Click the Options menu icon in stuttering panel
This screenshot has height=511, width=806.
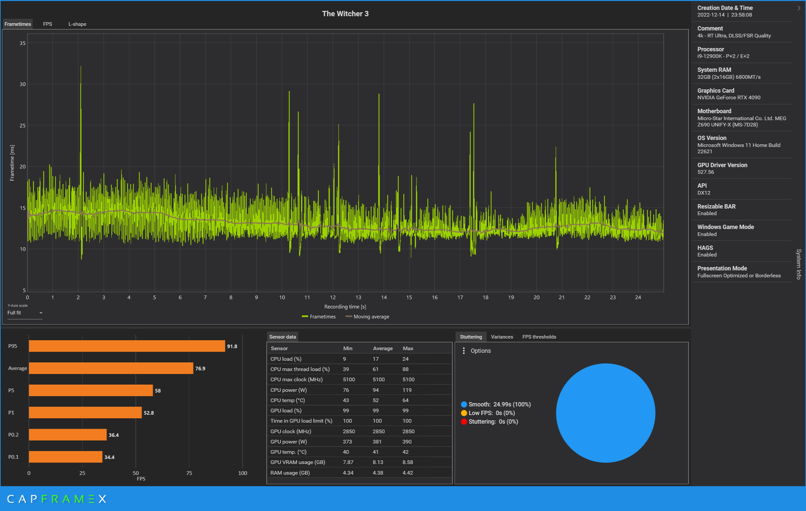tap(464, 350)
